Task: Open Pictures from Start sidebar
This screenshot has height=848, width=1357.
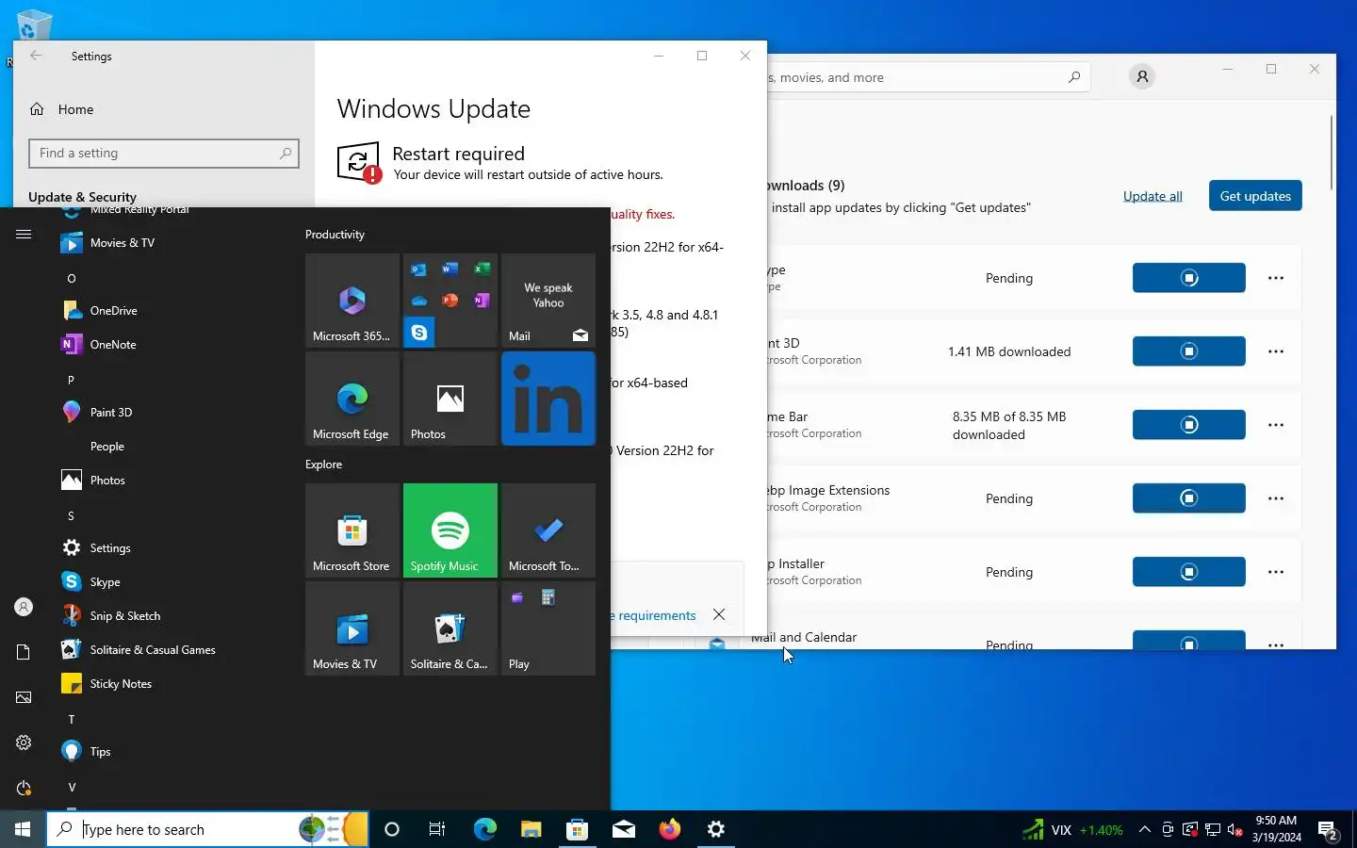Action: click(x=24, y=697)
